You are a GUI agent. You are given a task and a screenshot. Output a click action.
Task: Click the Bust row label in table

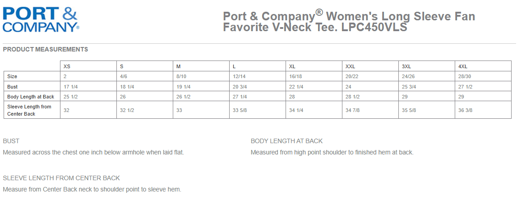12,86
